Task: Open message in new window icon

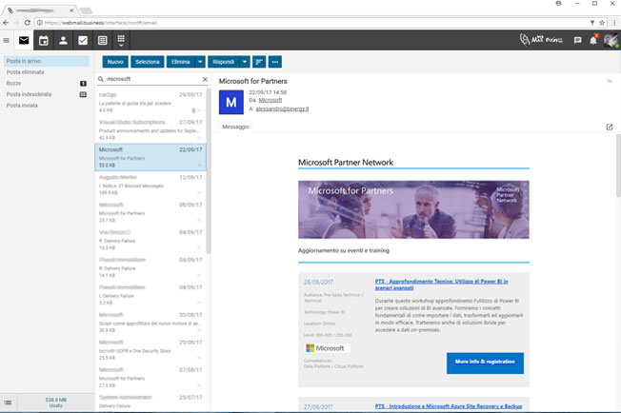Action: (x=610, y=127)
